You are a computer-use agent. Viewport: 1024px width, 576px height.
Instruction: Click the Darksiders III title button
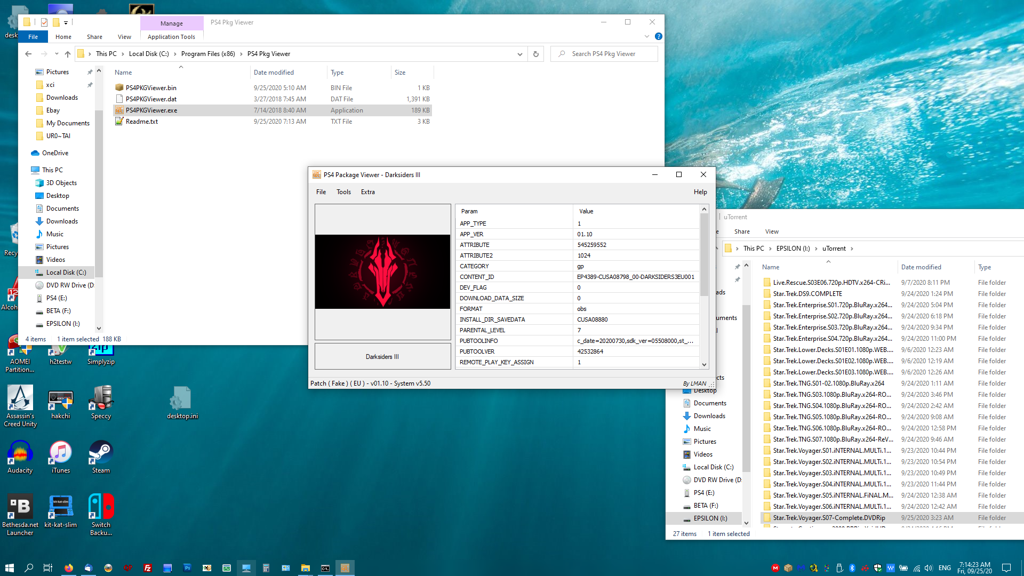click(x=382, y=356)
